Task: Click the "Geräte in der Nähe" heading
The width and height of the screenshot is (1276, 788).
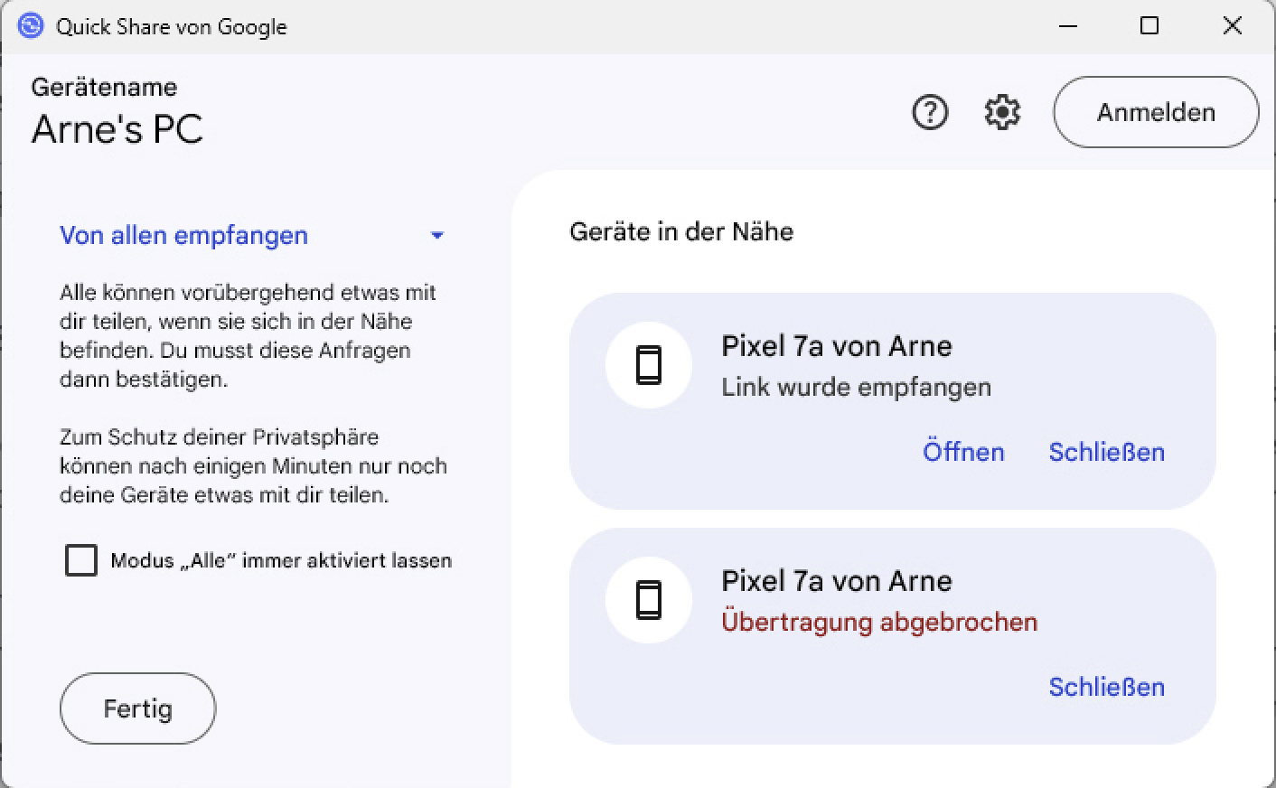Action: 681,231
